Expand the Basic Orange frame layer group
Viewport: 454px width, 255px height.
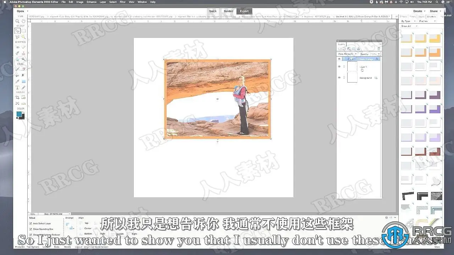click(x=348, y=59)
